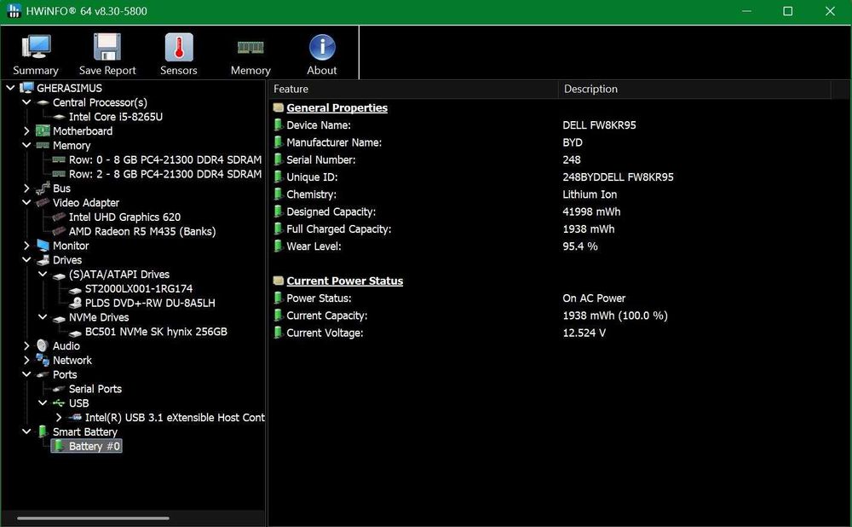Click battery icon beside Designed Capacity
This screenshot has width=852, height=527.
[x=279, y=211]
